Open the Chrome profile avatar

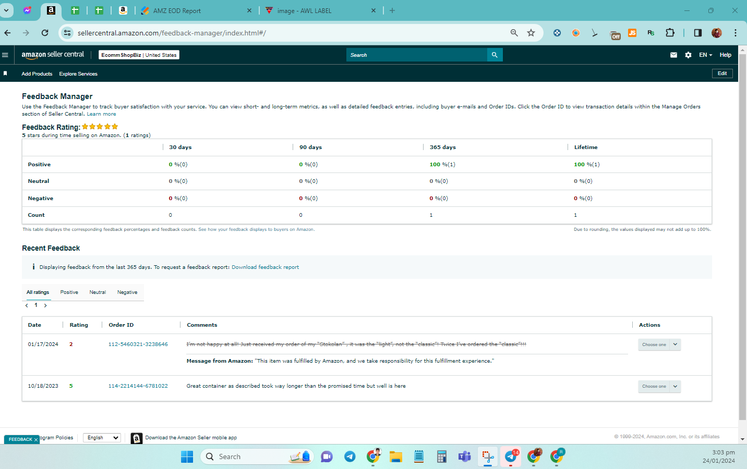(x=717, y=33)
